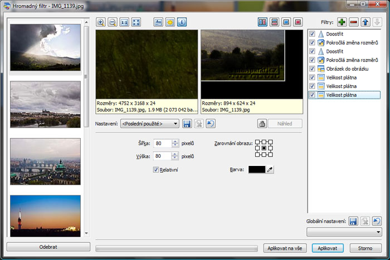Image resolution: width=390 pixels, height=260 pixels.
Task: Save current Nastavení preset with disk icon
Action: pyautogui.click(x=187, y=124)
